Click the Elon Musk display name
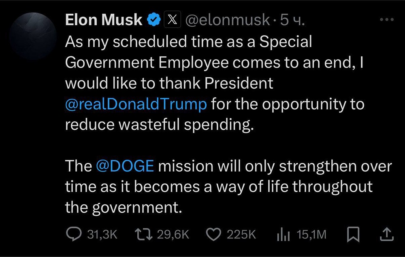Screen dimensions: 405x257 tap(104, 20)
